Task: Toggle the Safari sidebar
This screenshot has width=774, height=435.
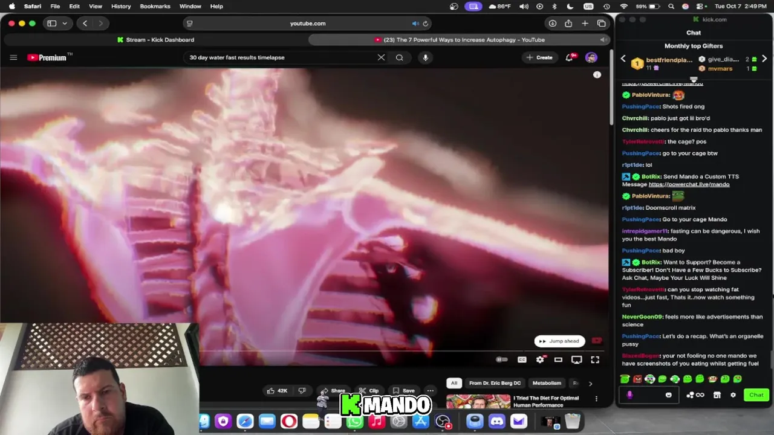Action: pyautogui.click(x=52, y=24)
